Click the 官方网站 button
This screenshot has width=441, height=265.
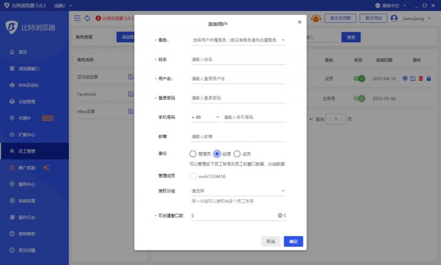[374, 18]
